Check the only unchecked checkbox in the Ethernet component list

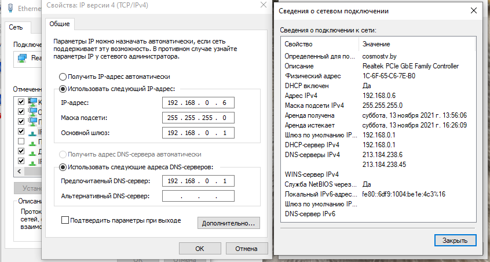[21, 141]
